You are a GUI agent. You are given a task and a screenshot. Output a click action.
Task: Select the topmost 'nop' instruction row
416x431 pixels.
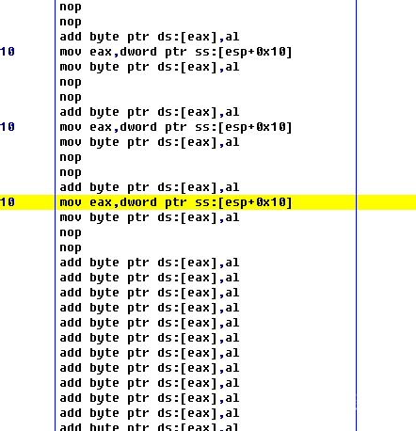(x=71, y=7)
